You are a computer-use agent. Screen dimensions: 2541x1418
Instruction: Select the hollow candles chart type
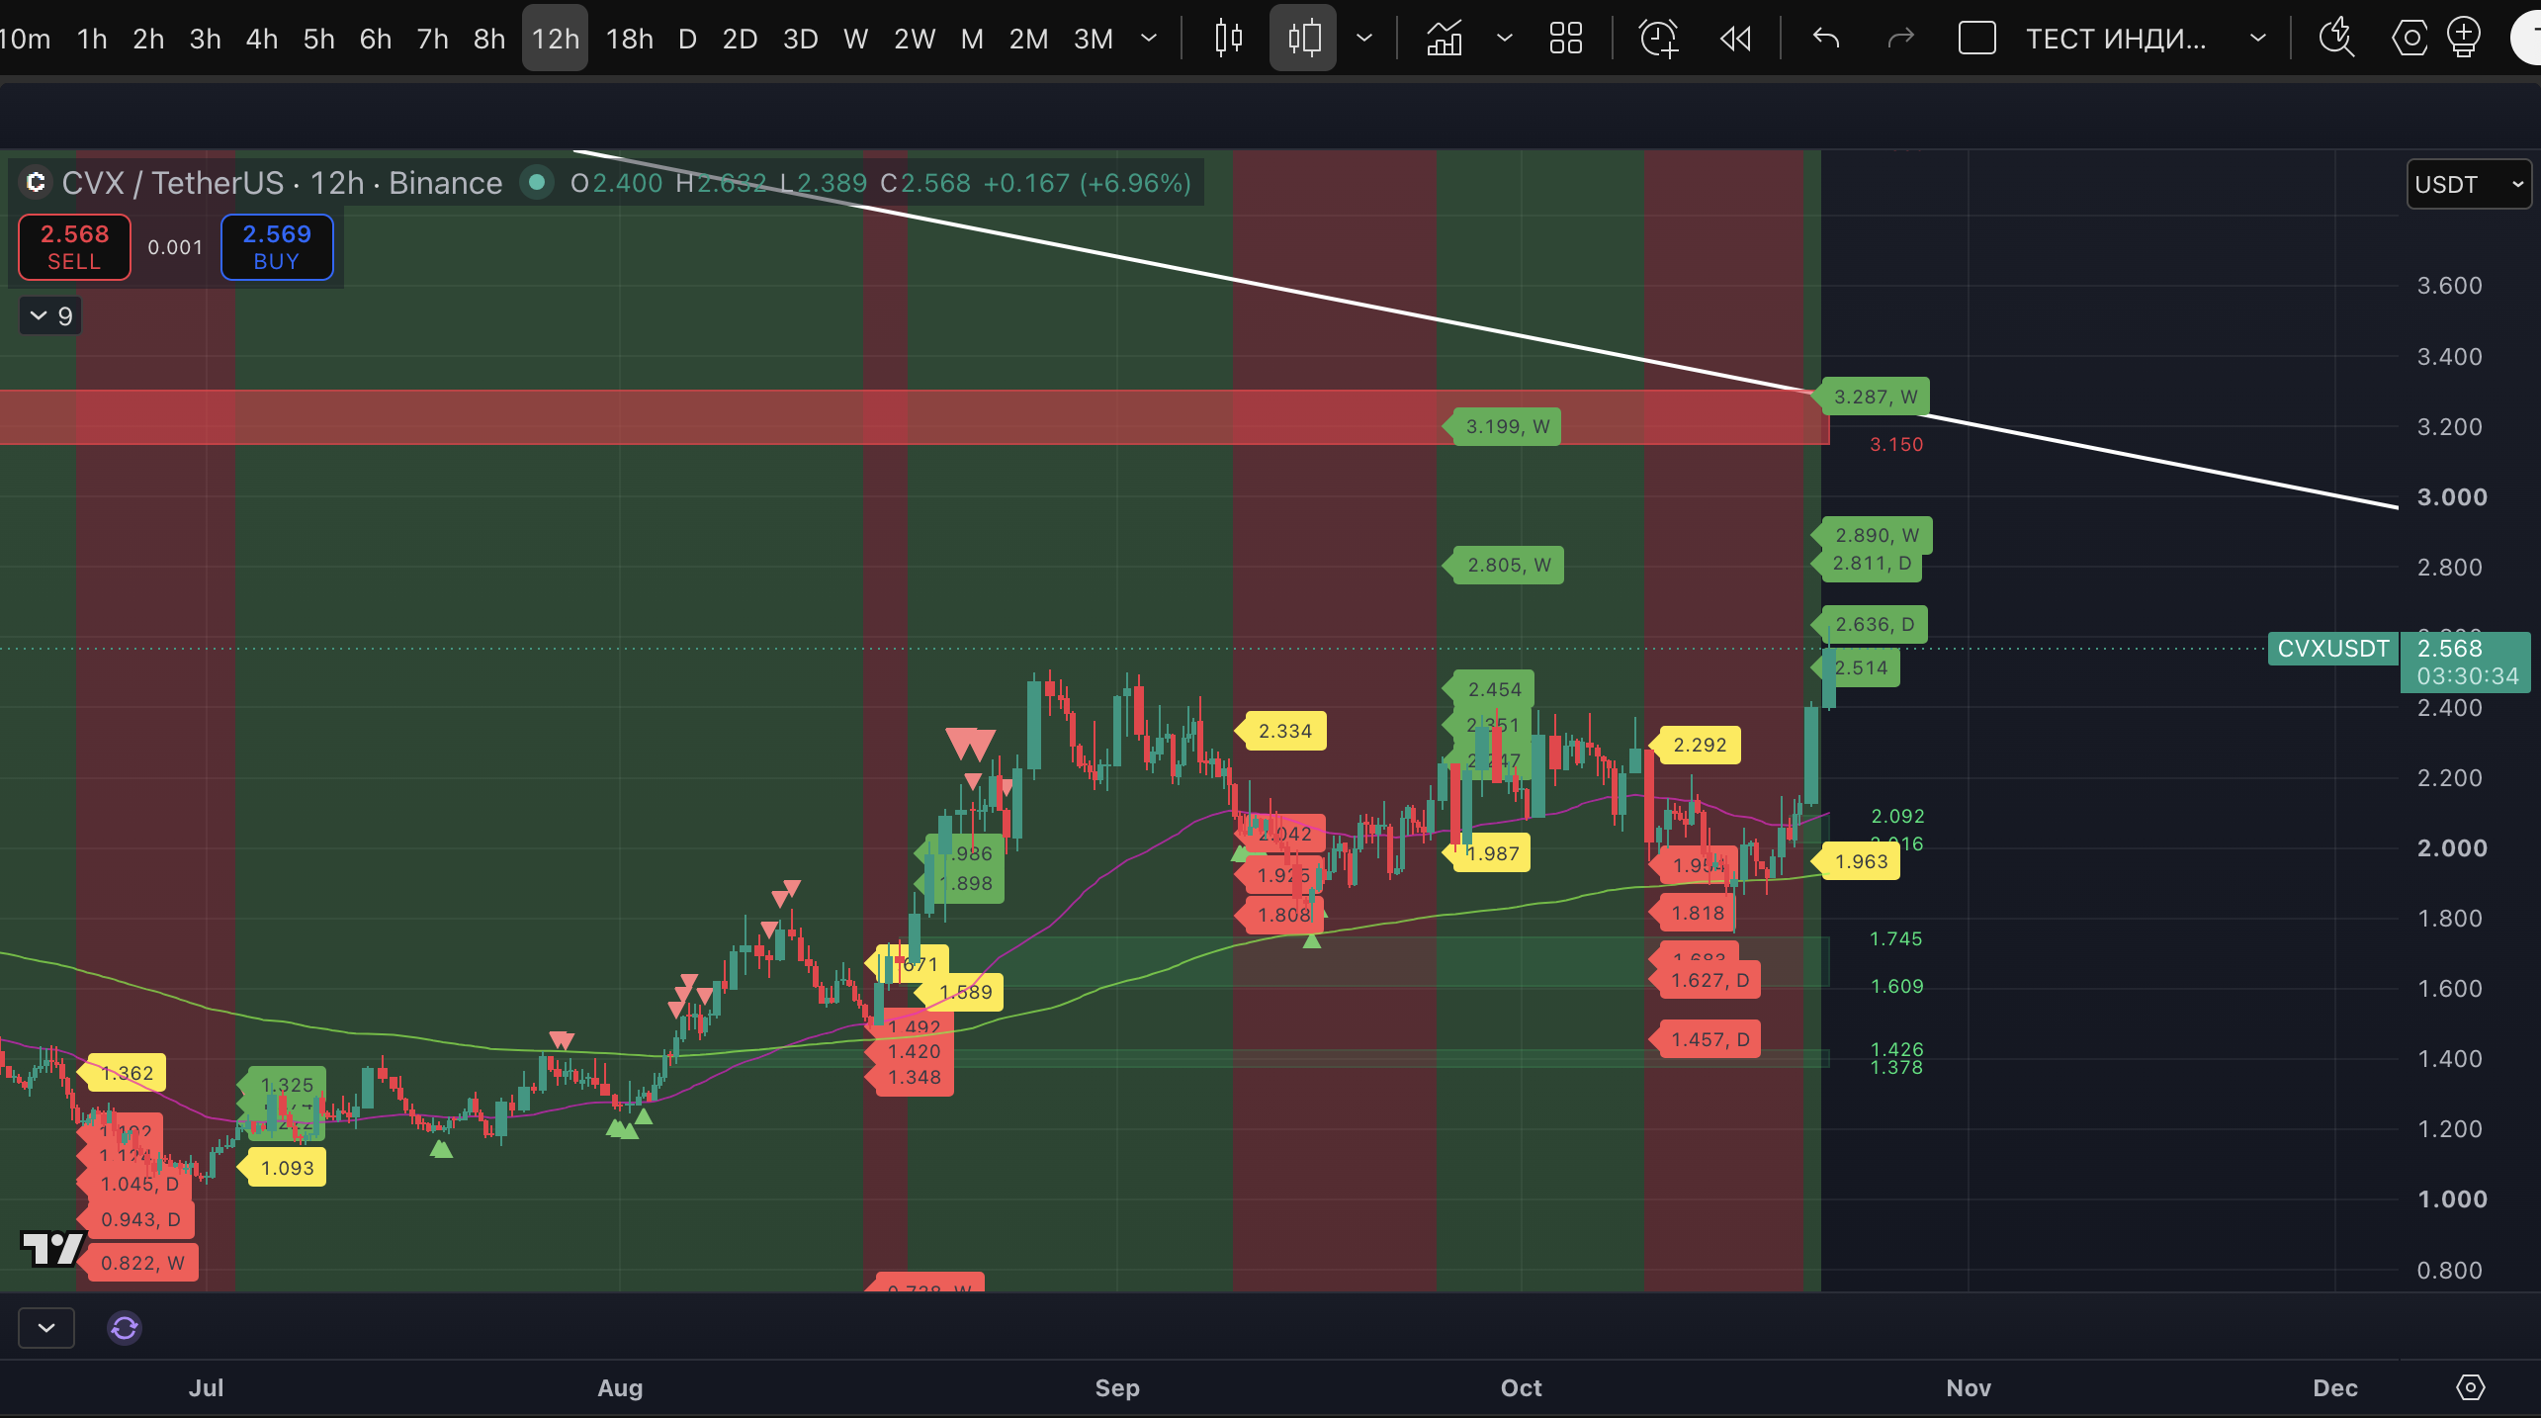1303,39
